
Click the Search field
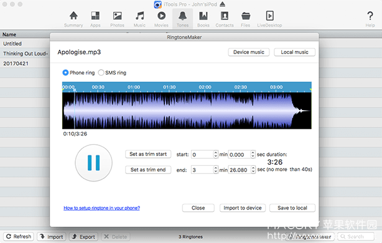click(356, 236)
